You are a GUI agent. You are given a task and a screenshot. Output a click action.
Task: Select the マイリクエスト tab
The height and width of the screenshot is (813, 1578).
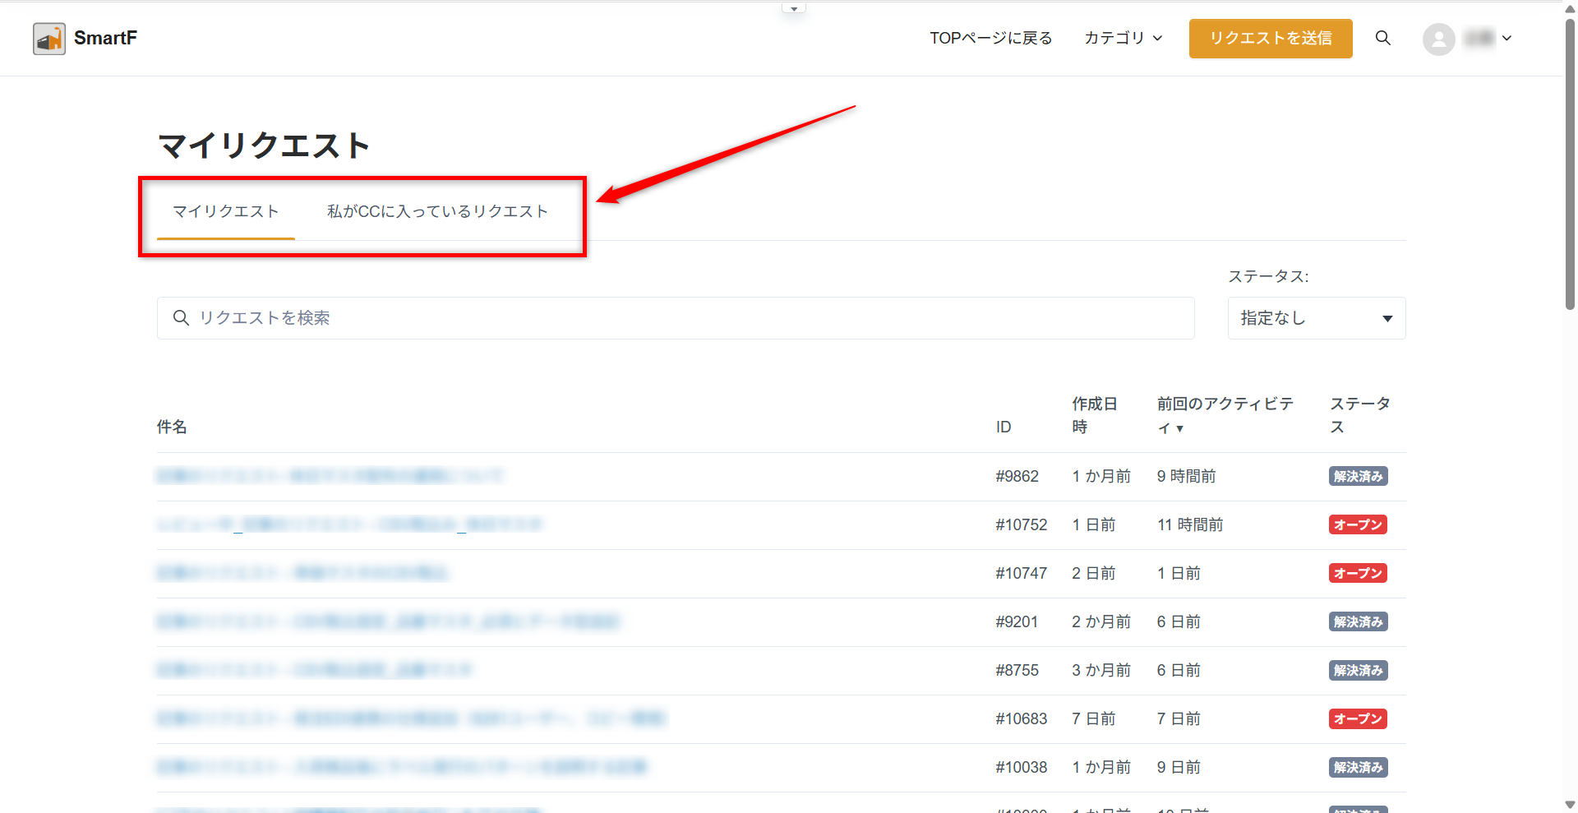coord(225,212)
